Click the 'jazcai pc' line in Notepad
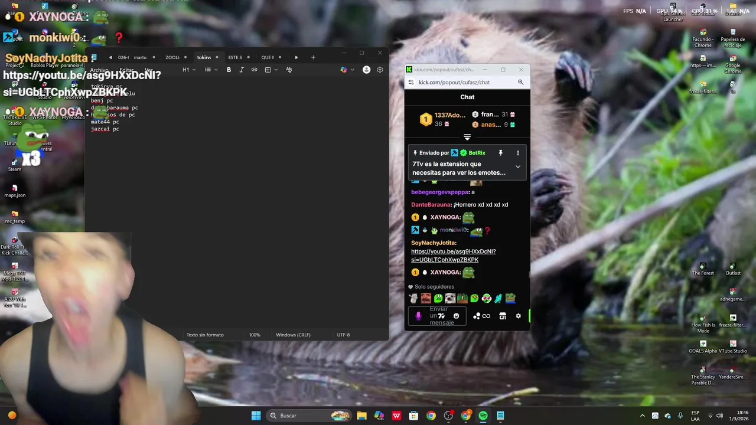756x425 pixels. [105, 129]
